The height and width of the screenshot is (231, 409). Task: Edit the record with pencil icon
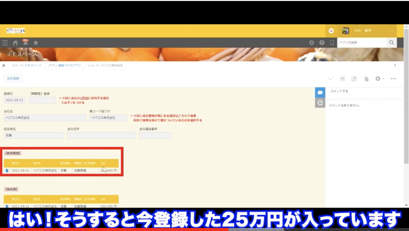(354, 79)
